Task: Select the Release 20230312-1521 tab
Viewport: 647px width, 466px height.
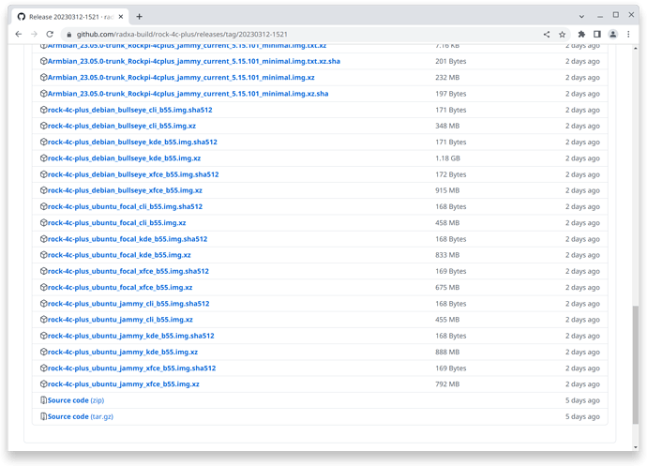Action: click(x=71, y=17)
